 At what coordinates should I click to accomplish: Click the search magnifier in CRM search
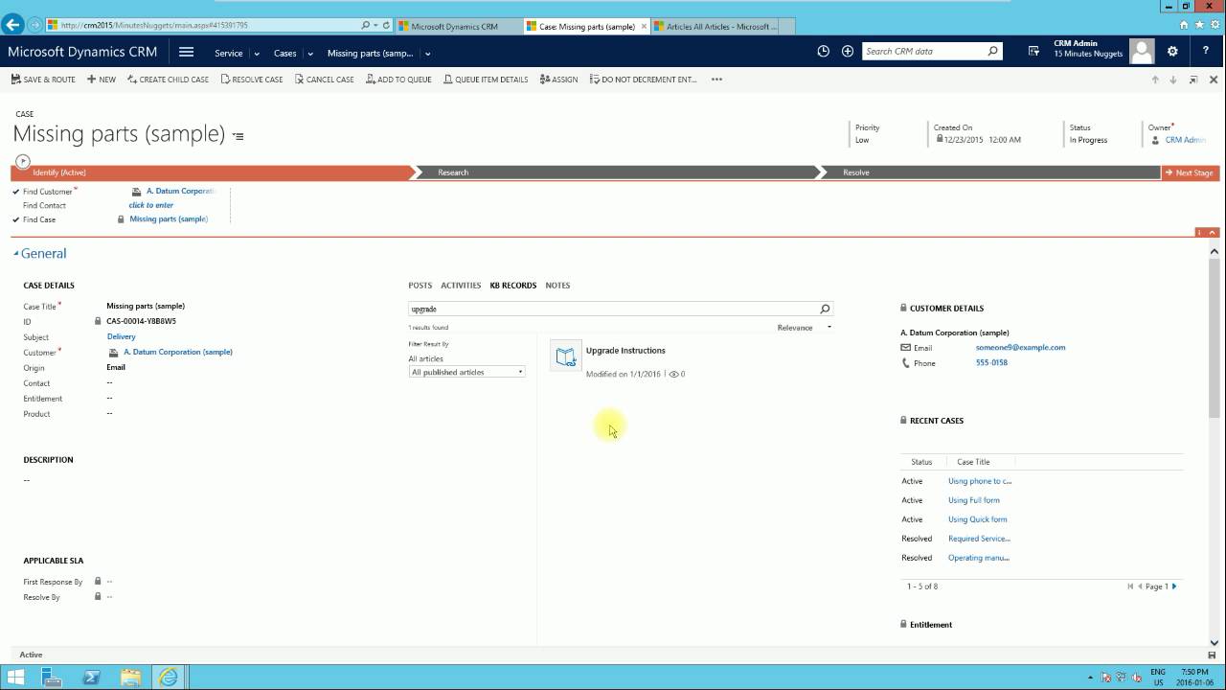click(x=992, y=52)
